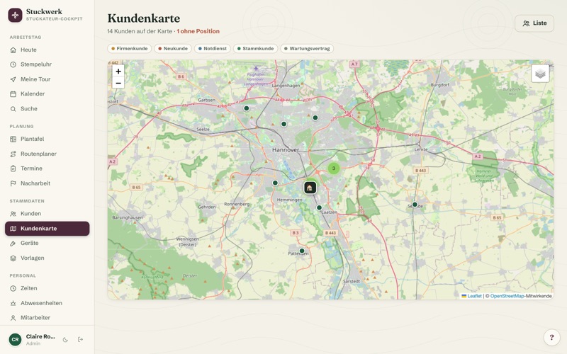
Task: Click the Routenplaner icon
Action: click(13, 154)
